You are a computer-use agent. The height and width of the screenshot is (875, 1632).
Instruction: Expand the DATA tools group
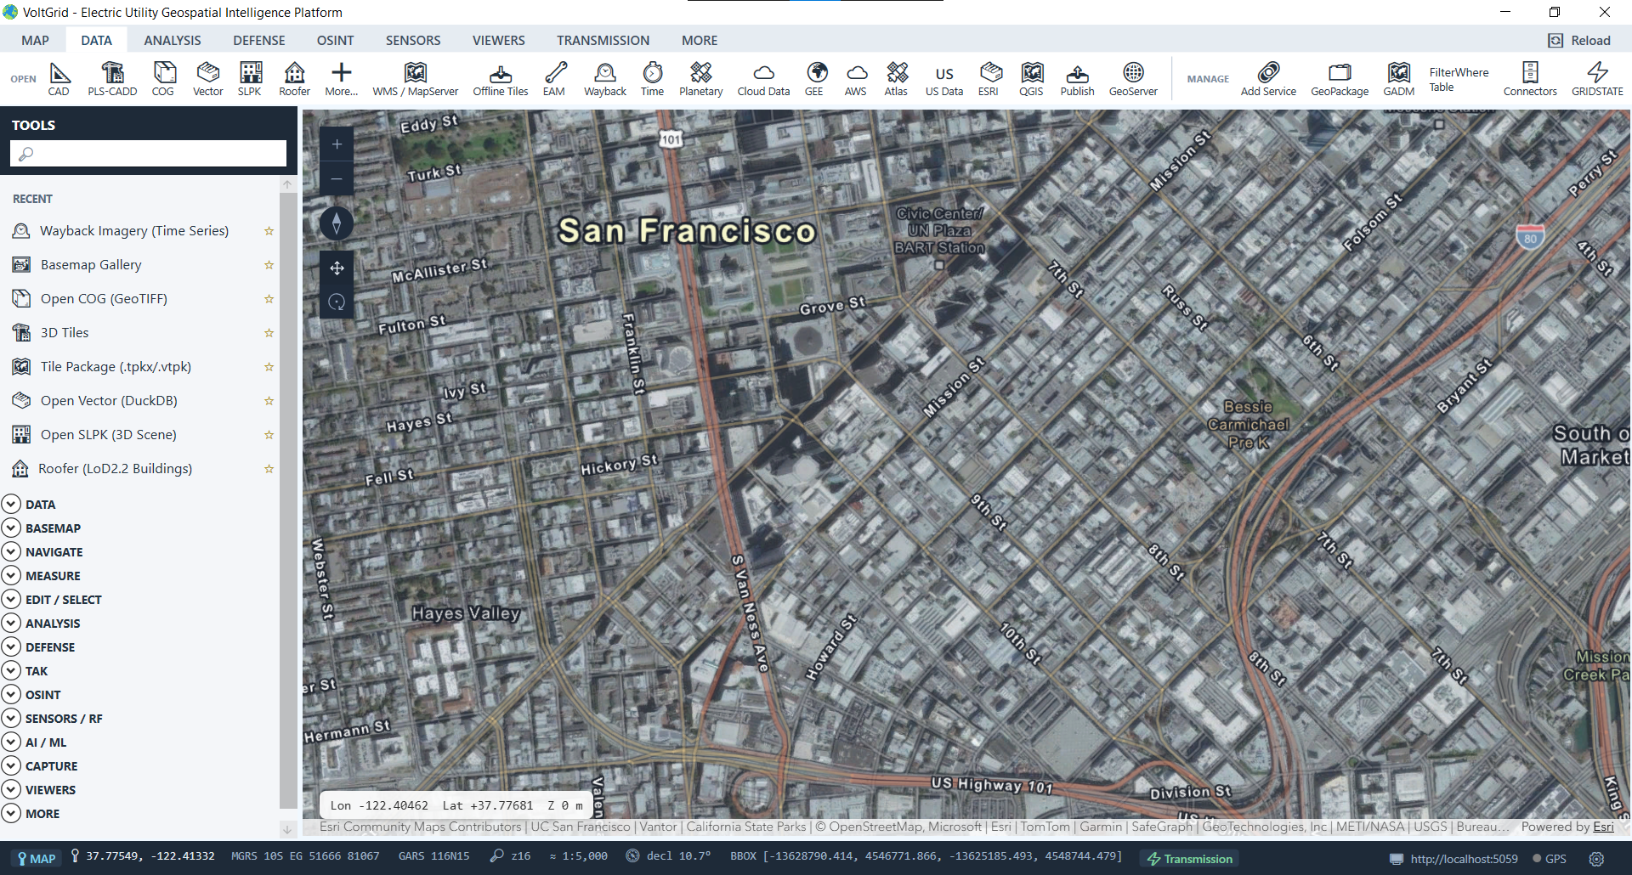[x=11, y=504]
